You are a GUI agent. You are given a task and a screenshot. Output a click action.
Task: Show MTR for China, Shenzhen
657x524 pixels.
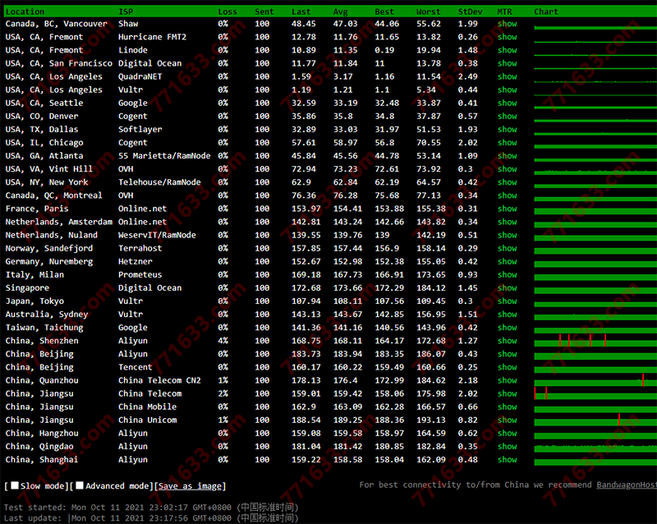pyautogui.click(x=507, y=341)
